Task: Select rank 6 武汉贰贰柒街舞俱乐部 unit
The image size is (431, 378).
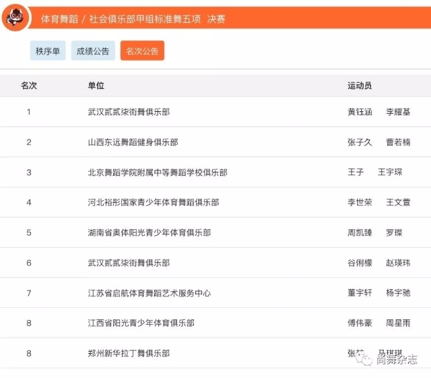Action: (x=129, y=263)
